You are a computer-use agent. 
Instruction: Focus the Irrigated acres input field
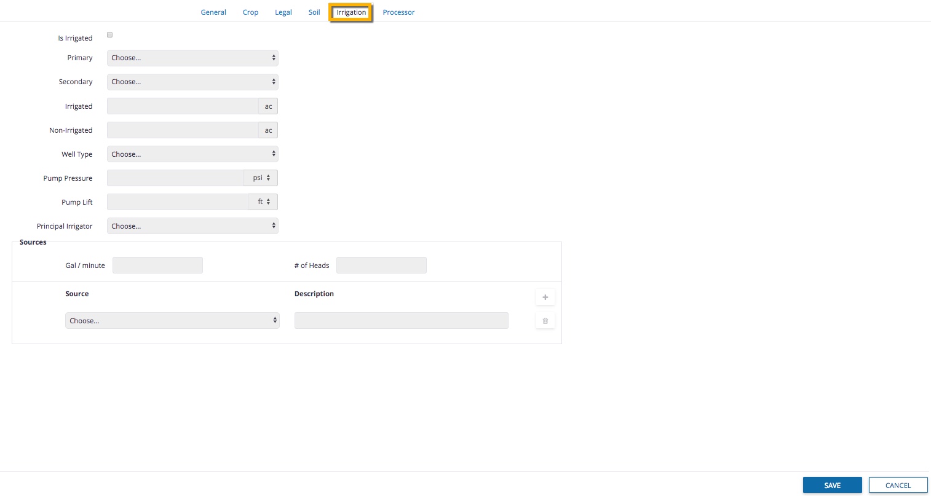coord(183,106)
